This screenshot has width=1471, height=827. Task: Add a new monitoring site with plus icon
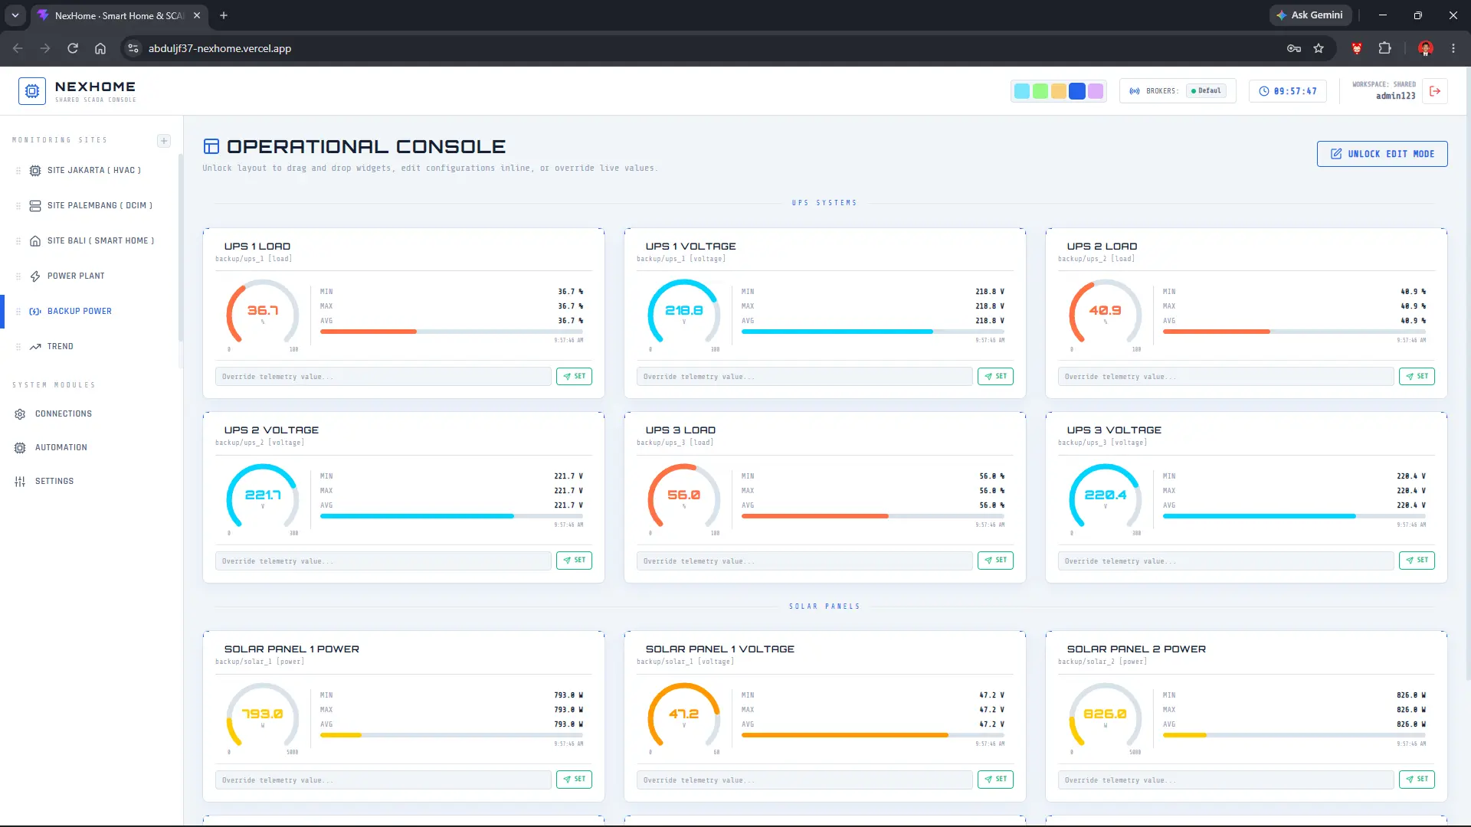(x=164, y=141)
